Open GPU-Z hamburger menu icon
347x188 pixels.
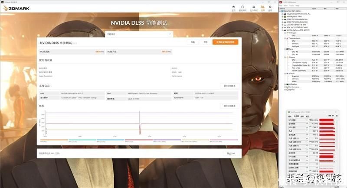(337, 116)
